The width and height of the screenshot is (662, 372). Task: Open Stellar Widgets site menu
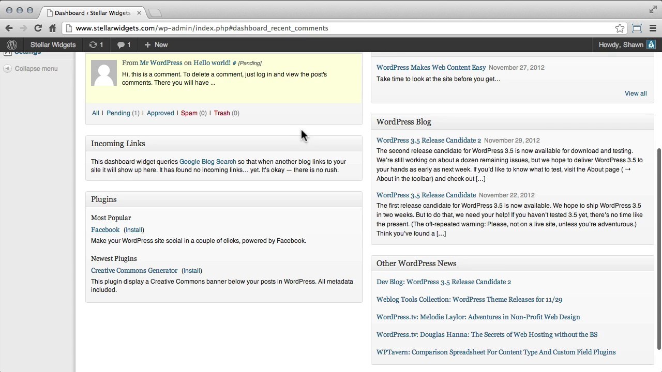pos(53,45)
